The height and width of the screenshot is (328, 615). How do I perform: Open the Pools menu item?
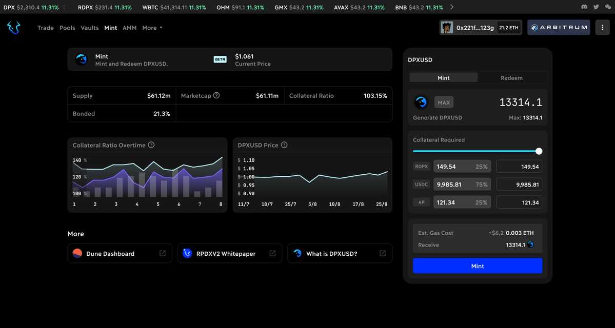tap(67, 28)
